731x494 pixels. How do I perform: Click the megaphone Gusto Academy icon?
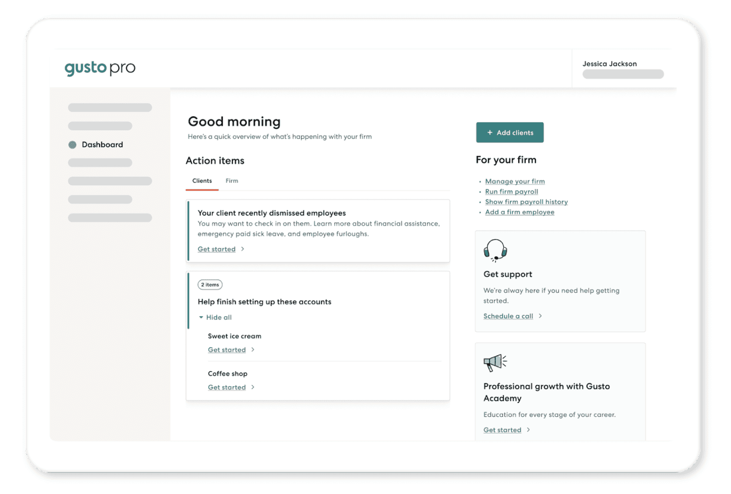coord(495,362)
